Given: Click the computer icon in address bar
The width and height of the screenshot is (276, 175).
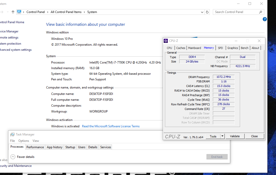Looking at the screenshot, I should click(19, 12).
